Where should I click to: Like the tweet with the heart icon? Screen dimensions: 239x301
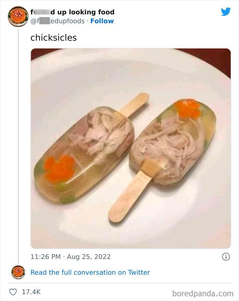tap(14, 292)
